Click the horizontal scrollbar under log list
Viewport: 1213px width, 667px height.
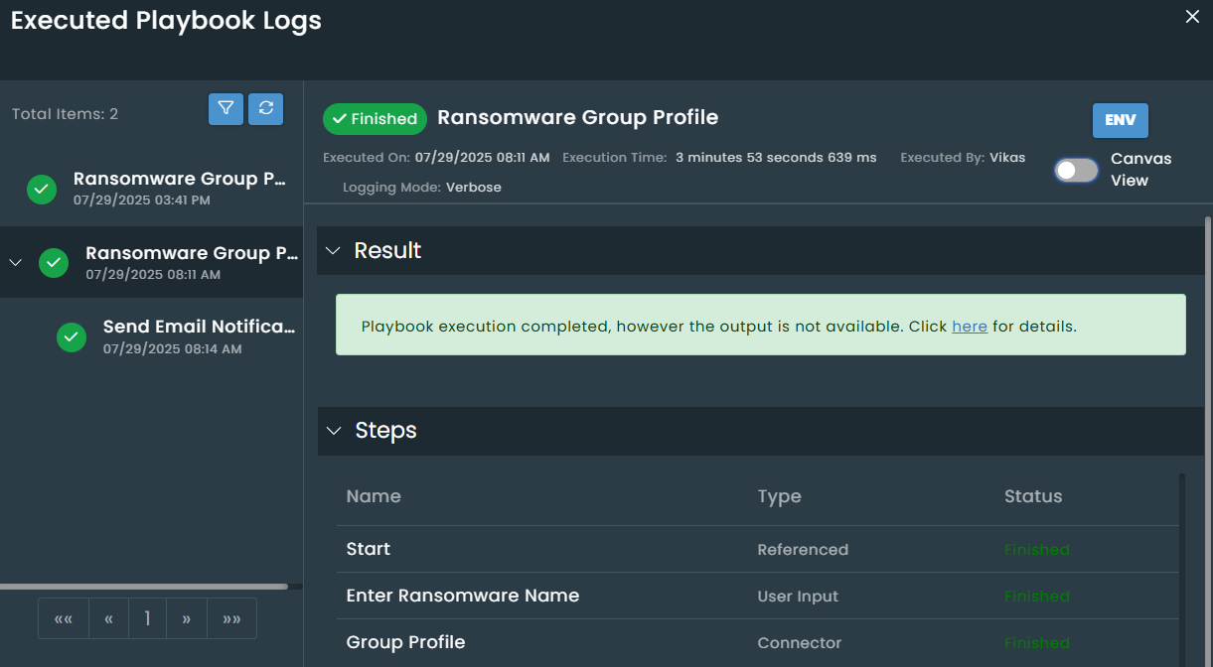point(144,587)
